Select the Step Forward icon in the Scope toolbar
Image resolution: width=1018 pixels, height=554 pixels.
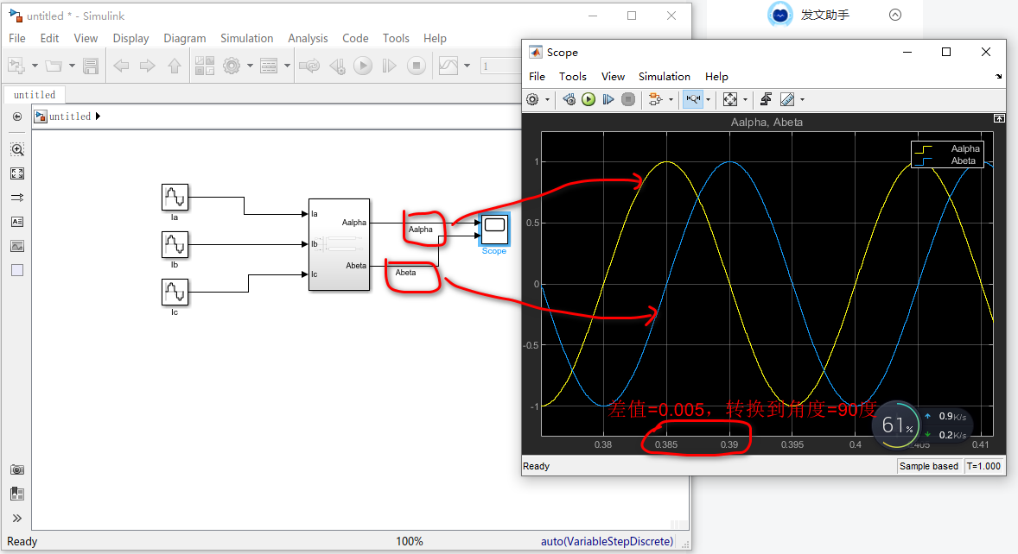pos(608,98)
